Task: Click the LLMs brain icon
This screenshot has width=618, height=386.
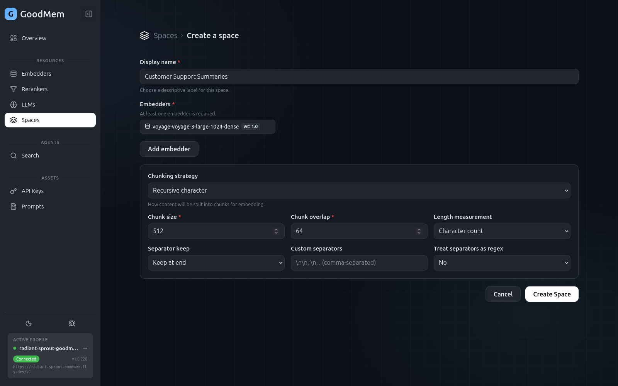Action: pyautogui.click(x=14, y=104)
